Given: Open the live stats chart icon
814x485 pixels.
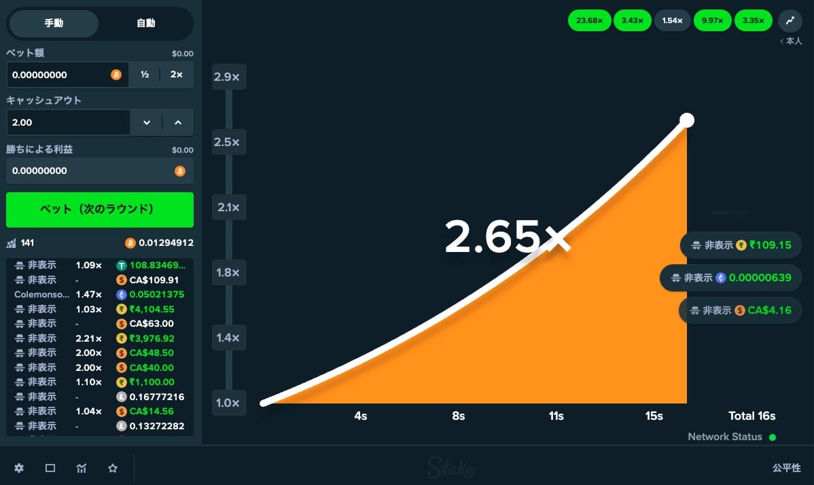Looking at the screenshot, I should (x=82, y=468).
